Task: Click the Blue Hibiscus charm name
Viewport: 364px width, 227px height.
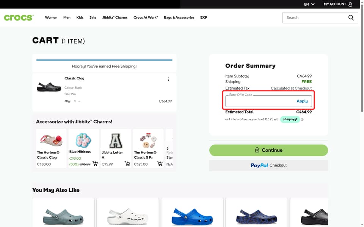Action: (x=80, y=152)
